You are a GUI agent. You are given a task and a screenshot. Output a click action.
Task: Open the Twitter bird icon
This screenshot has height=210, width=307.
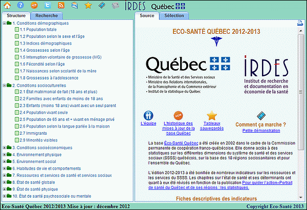coord(48,5)
